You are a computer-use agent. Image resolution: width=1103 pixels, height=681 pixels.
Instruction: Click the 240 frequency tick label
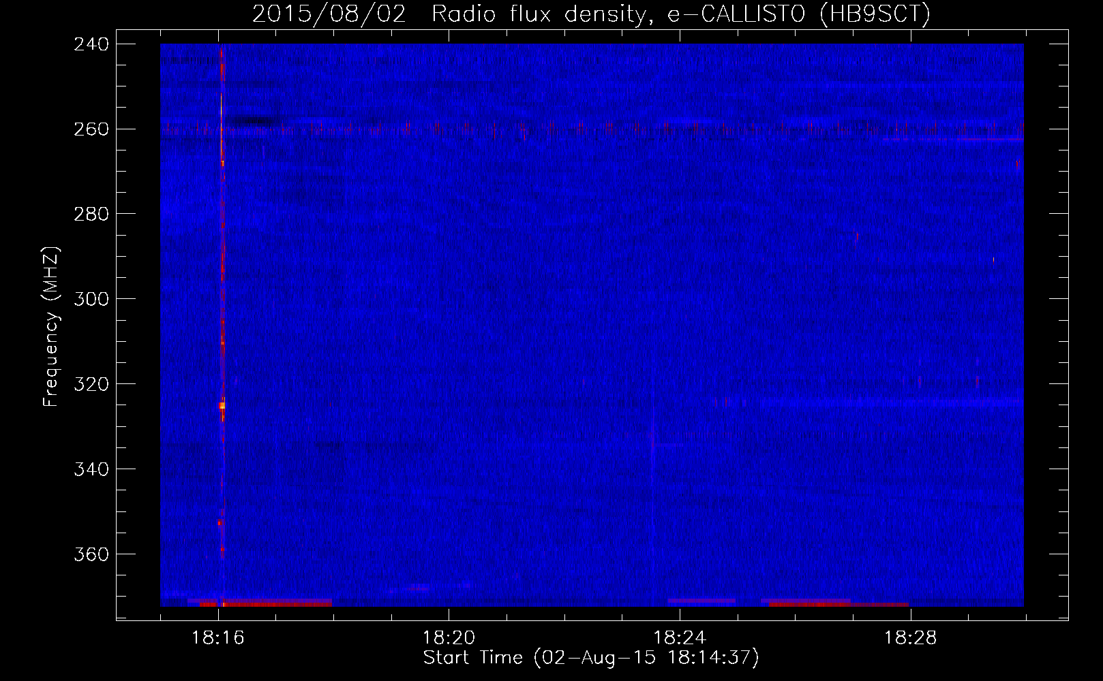tap(91, 44)
